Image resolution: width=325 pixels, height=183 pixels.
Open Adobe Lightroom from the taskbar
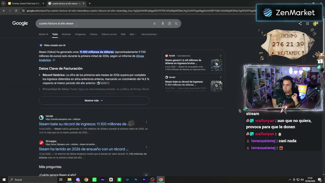[127, 180]
